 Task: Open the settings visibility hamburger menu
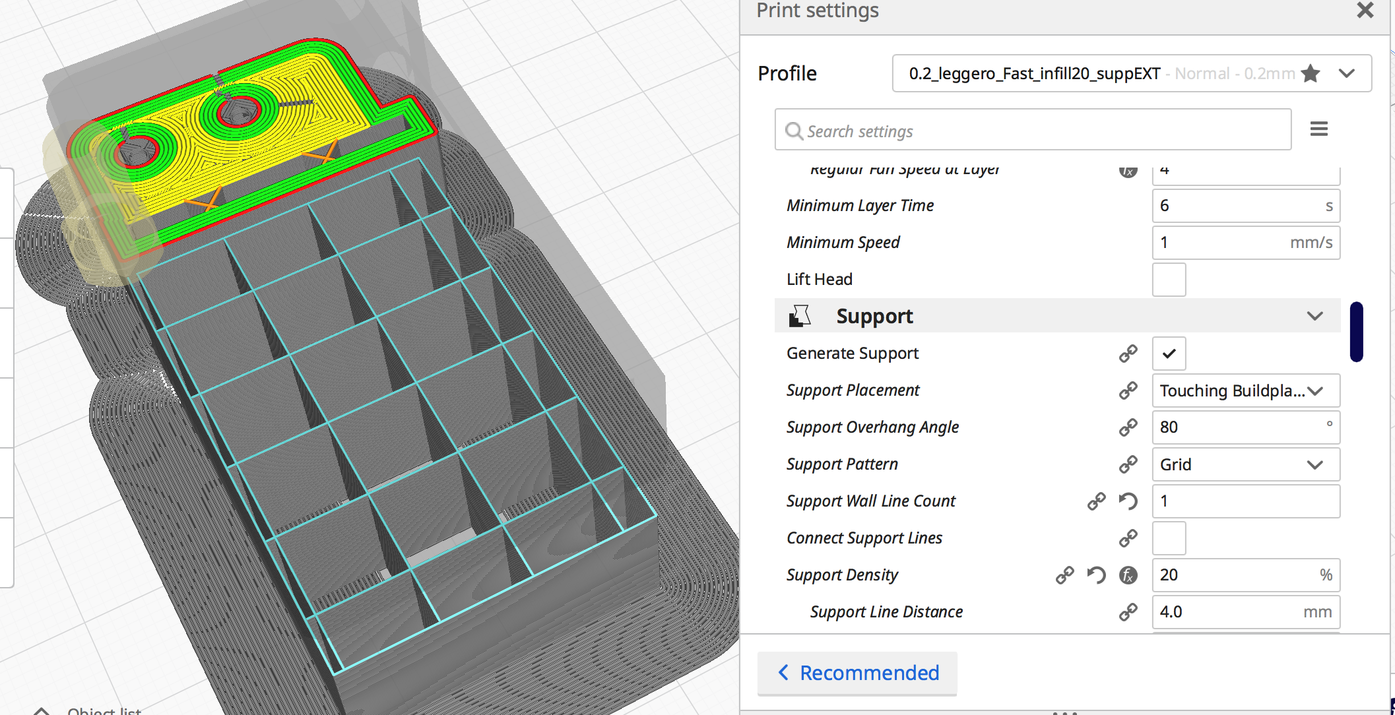(1318, 129)
